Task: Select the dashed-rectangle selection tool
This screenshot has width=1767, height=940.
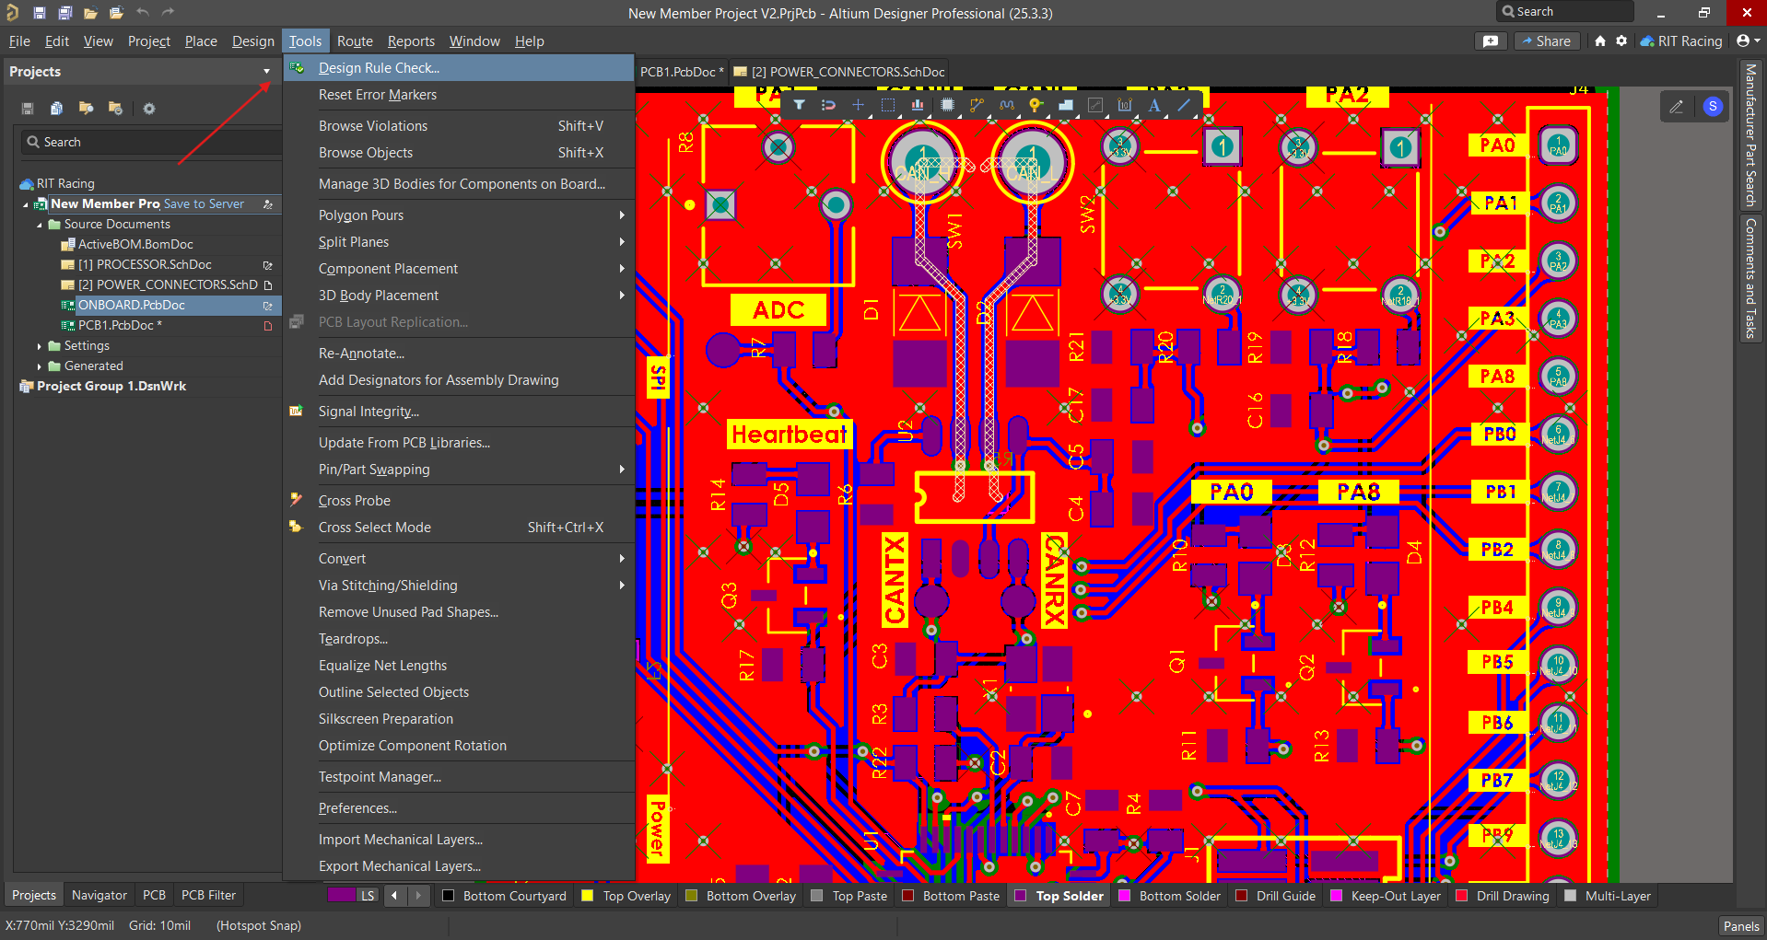Action: tap(887, 105)
